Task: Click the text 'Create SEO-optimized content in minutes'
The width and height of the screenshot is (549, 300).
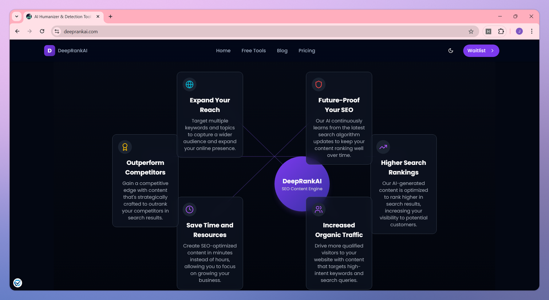Action: [210, 249]
